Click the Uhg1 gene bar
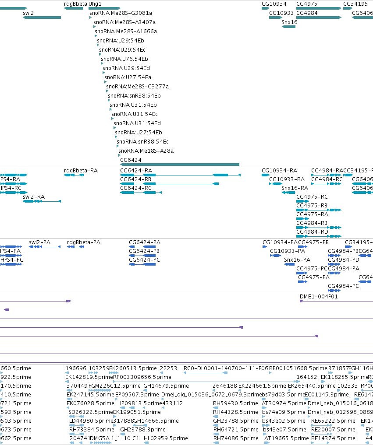The height and width of the screenshot is (445, 373). (104, 8)
